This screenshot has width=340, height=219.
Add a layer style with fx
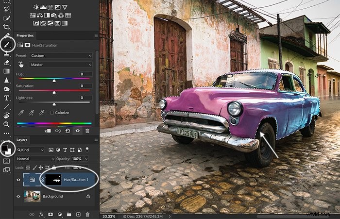(x=41, y=215)
